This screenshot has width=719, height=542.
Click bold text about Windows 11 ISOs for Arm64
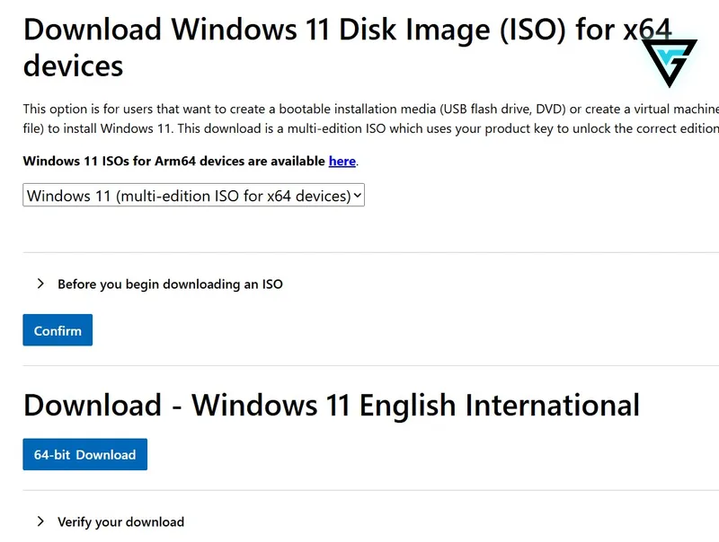point(174,162)
